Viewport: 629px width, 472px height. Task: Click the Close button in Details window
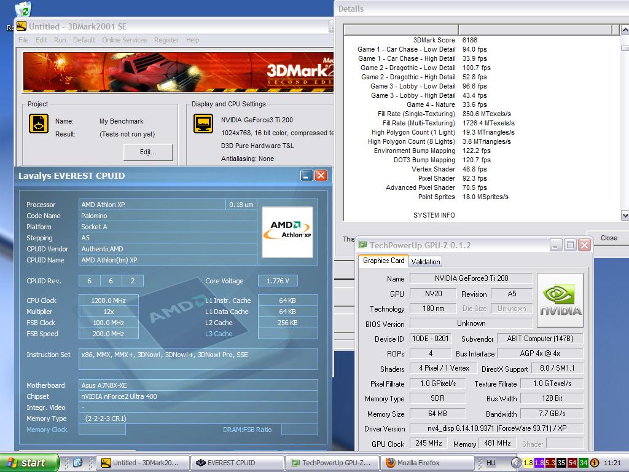(x=609, y=238)
